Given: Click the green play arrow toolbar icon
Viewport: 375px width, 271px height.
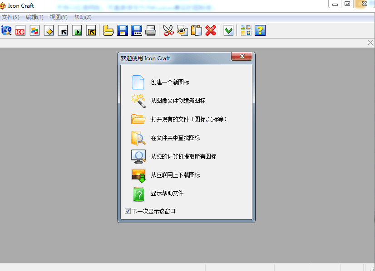Looking at the screenshot, I should 77,30.
